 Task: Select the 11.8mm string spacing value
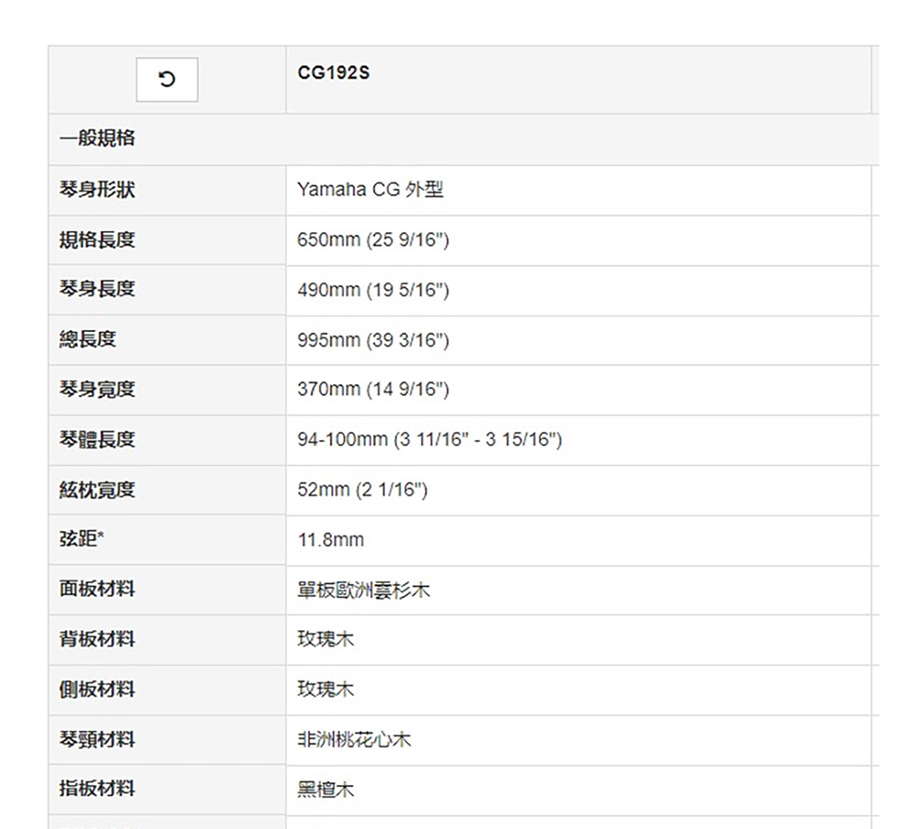tap(331, 540)
